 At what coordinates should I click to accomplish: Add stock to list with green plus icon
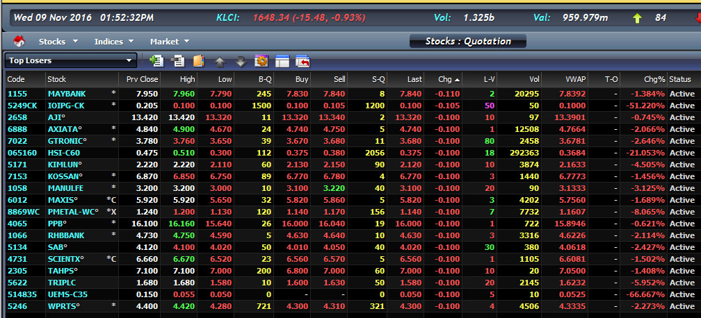pyautogui.click(x=156, y=60)
